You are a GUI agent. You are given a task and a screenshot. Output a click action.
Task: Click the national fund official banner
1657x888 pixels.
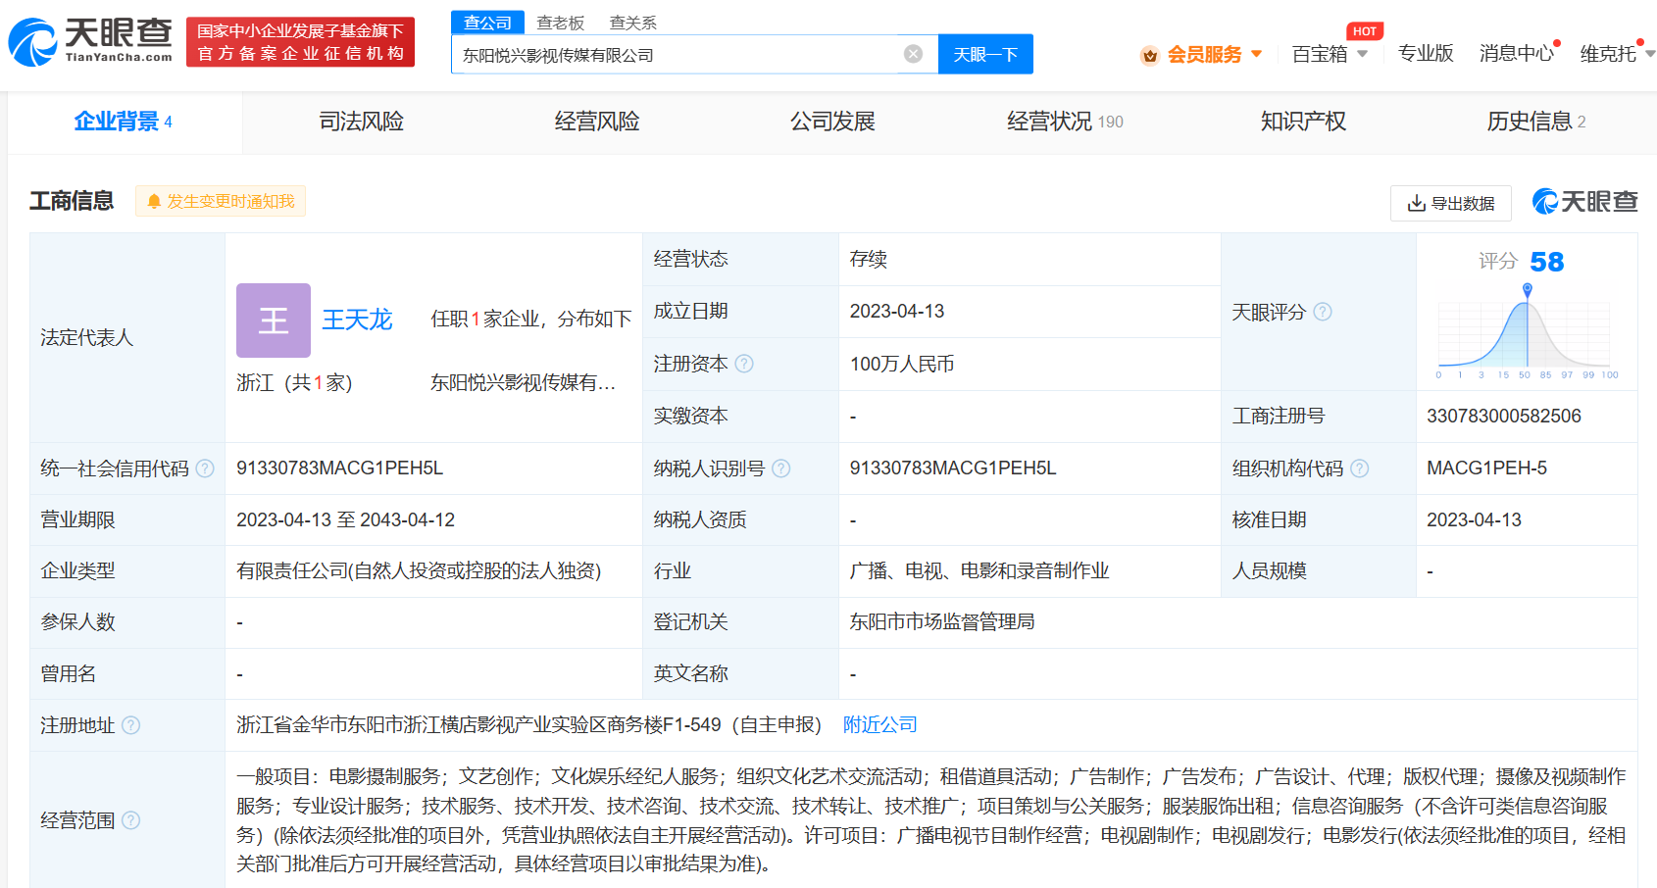[x=300, y=42]
